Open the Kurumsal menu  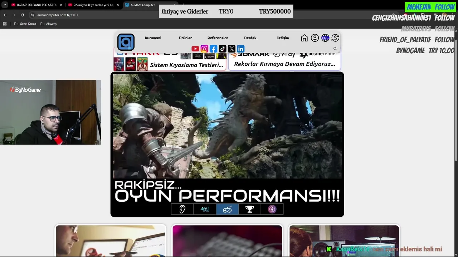click(x=153, y=38)
